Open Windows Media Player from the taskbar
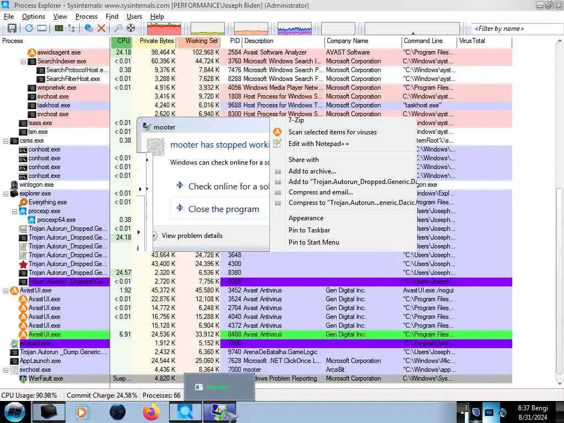This screenshot has width=564, height=423. [82, 412]
